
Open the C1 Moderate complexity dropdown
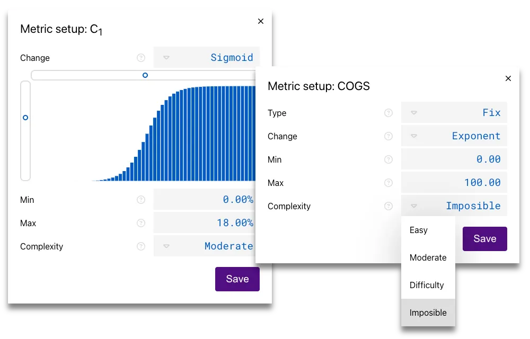pyautogui.click(x=207, y=246)
